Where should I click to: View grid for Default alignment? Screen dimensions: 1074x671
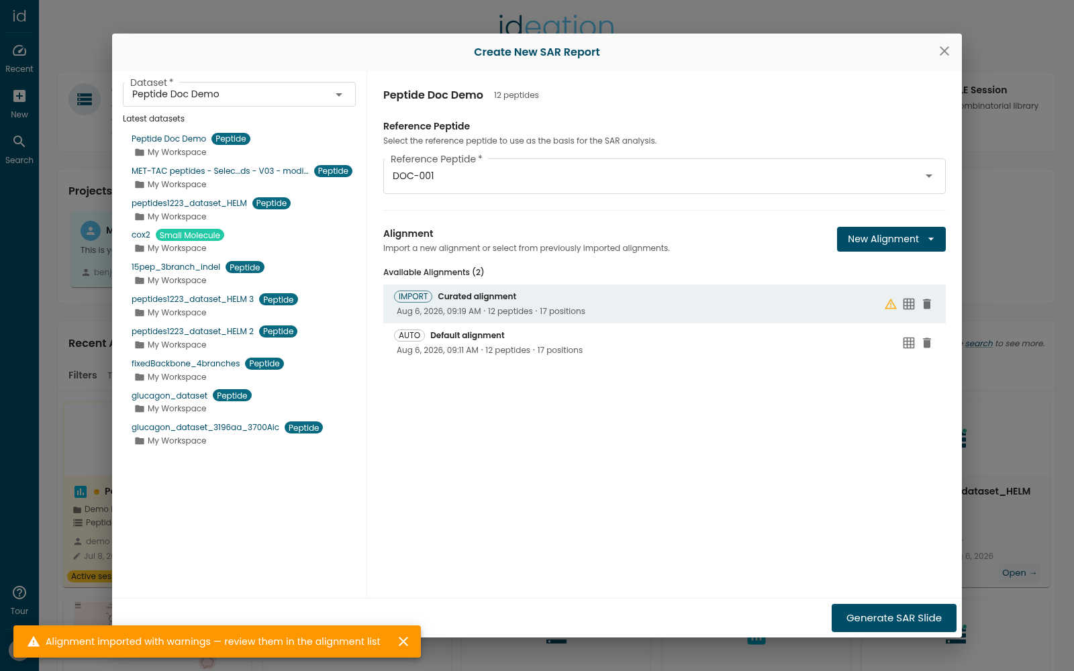tap(909, 343)
